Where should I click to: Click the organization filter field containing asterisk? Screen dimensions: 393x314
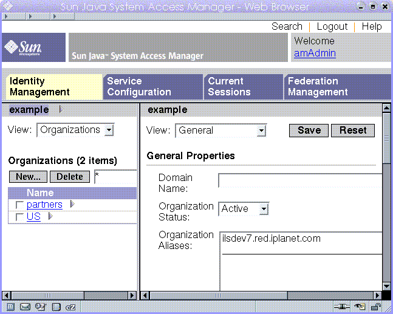click(x=115, y=177)
